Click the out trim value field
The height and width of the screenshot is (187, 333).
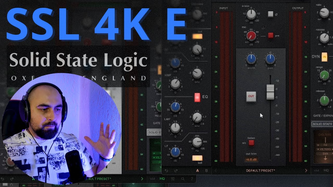click(x=251, y=159)
